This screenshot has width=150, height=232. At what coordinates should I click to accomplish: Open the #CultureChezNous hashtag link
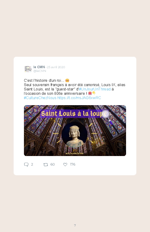pyautogui.click(x=40, y=98)
